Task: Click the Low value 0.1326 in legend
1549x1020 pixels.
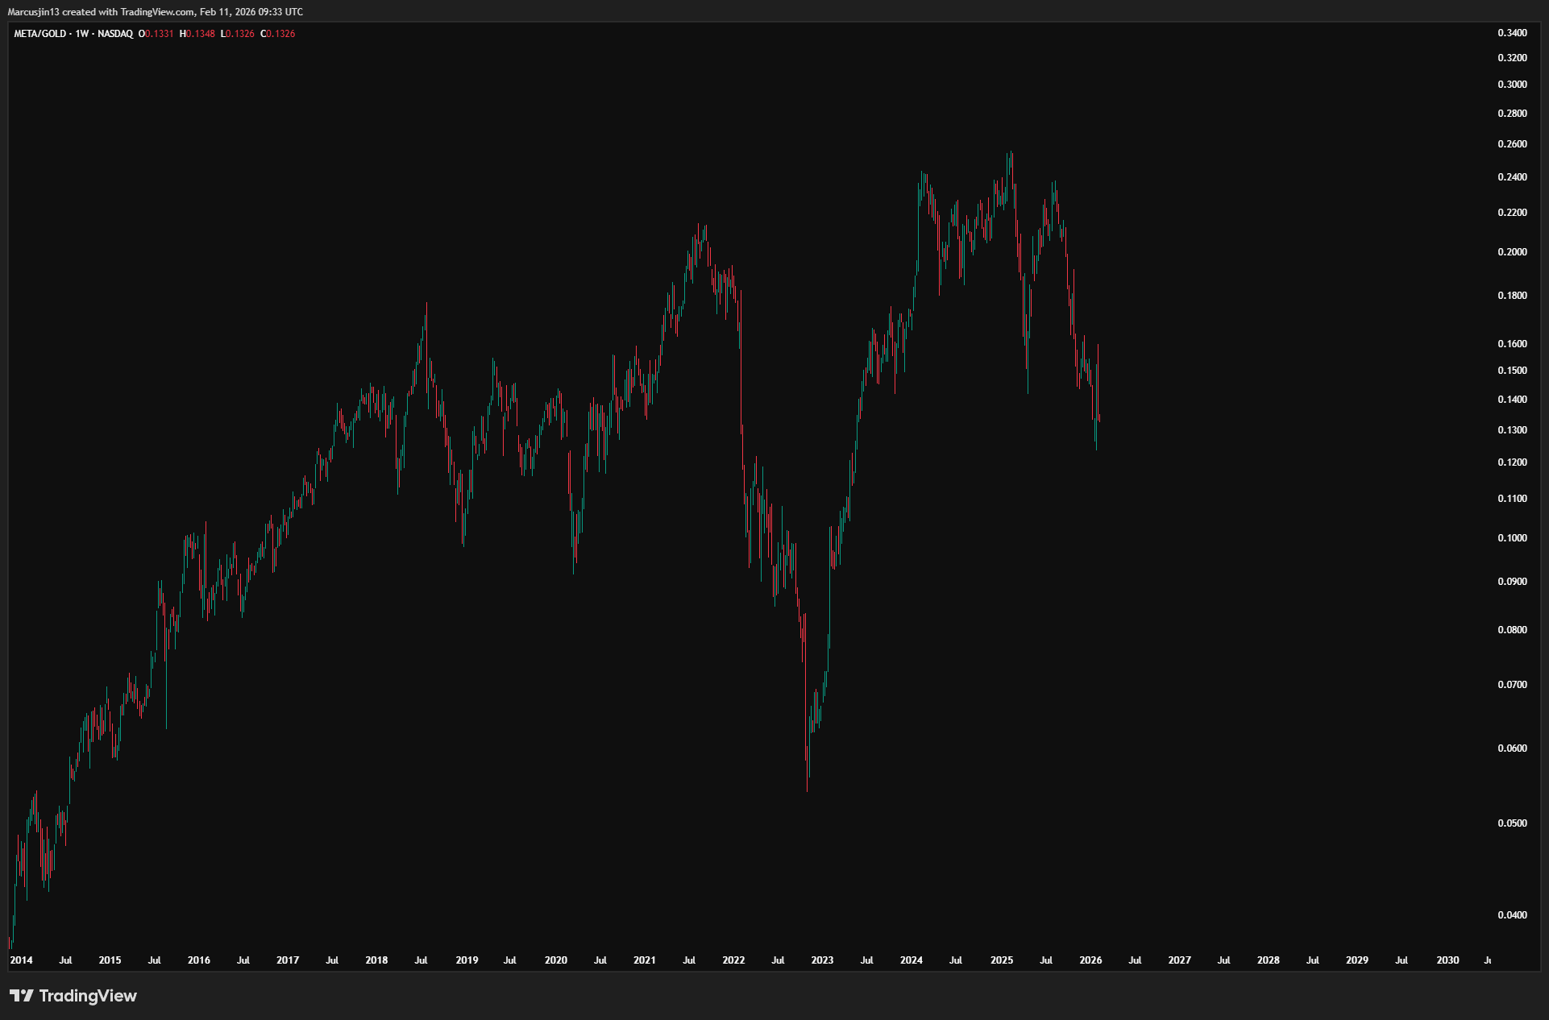Action: pos(240,34)
